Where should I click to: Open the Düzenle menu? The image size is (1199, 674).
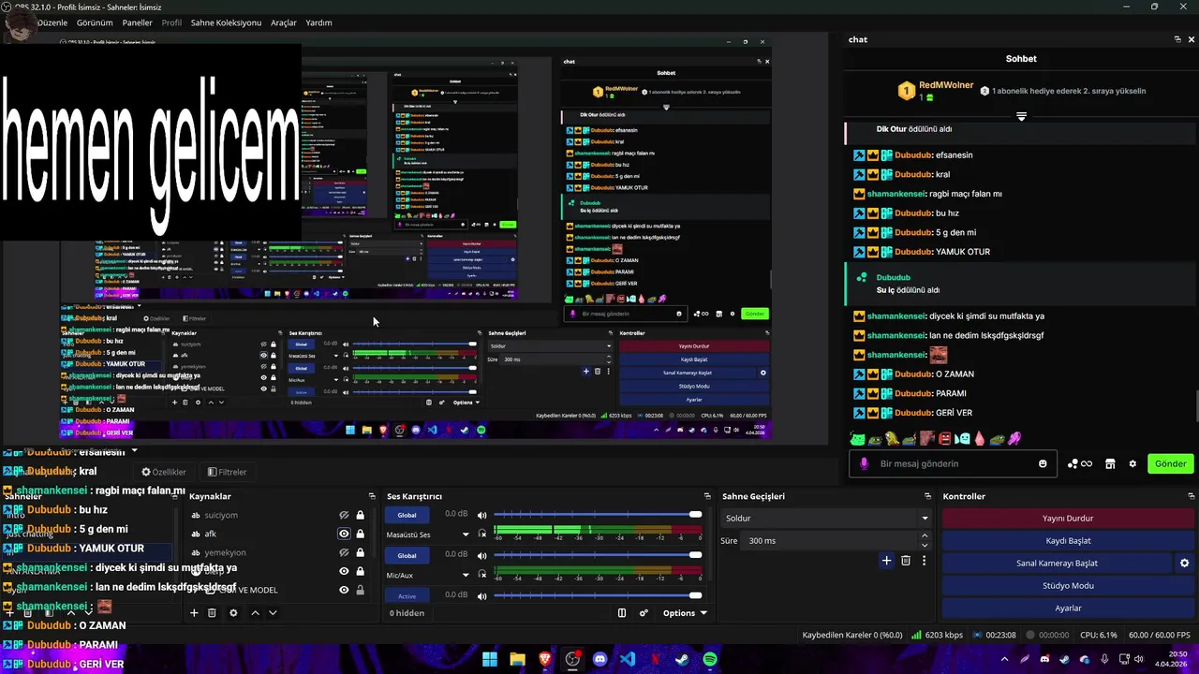(x=52, y=22)
